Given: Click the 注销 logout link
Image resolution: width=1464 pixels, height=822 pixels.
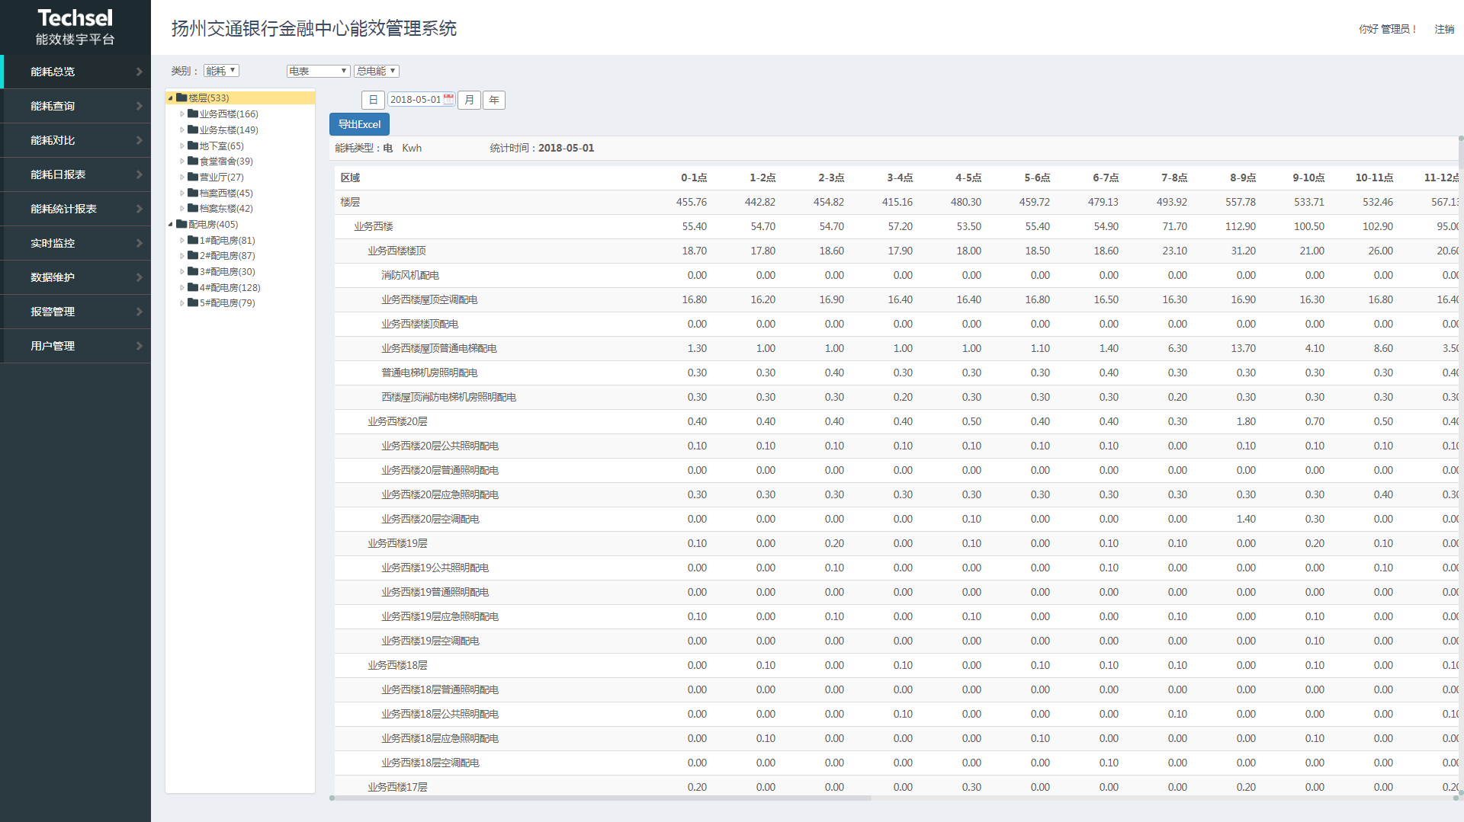Looking at the screenshot, I should pos(1444,29).
